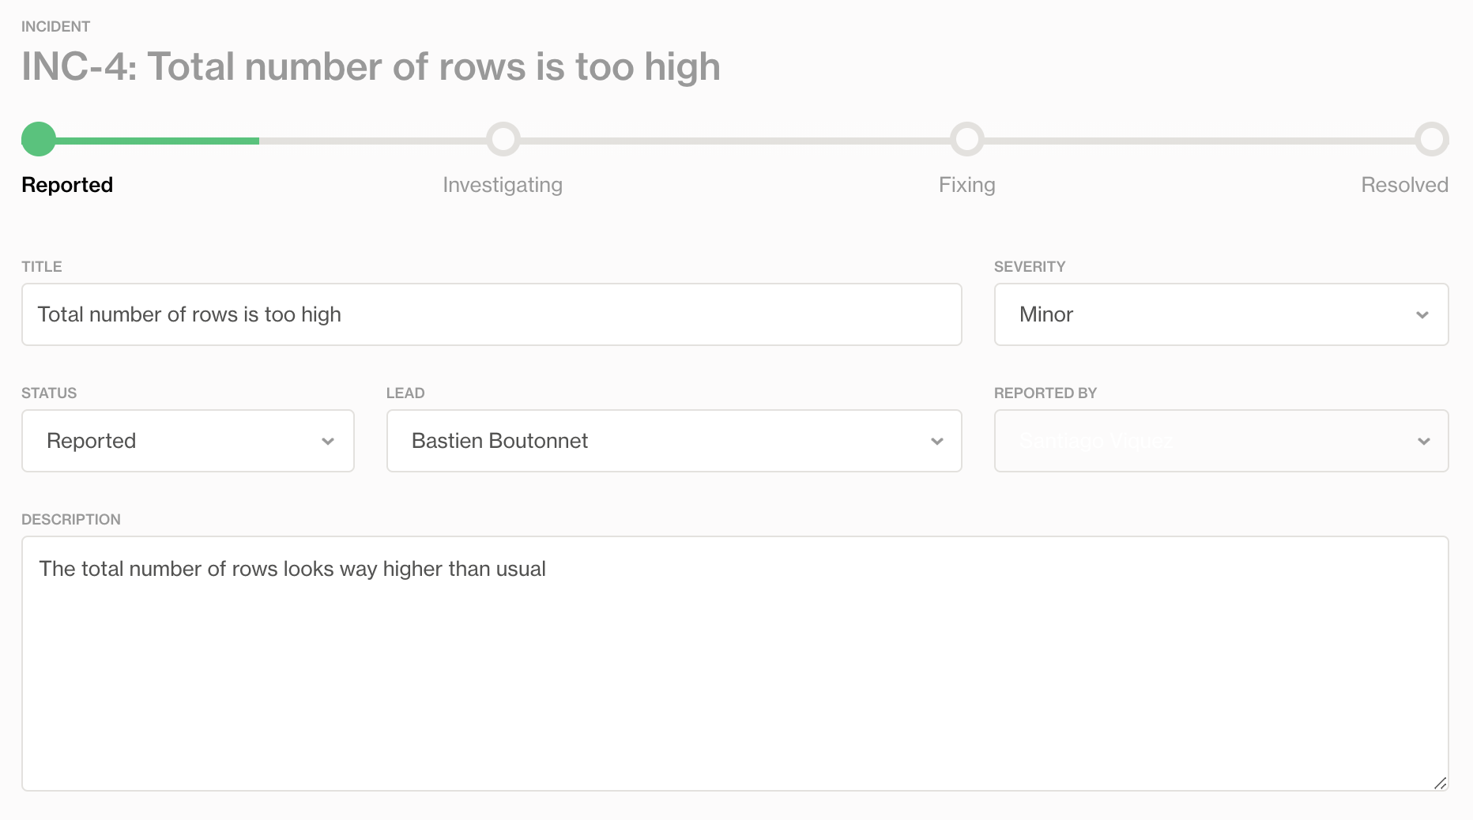Click the green Reported step circle
The width and height of the screenshot is (1473, 820).
click(39, 139)
